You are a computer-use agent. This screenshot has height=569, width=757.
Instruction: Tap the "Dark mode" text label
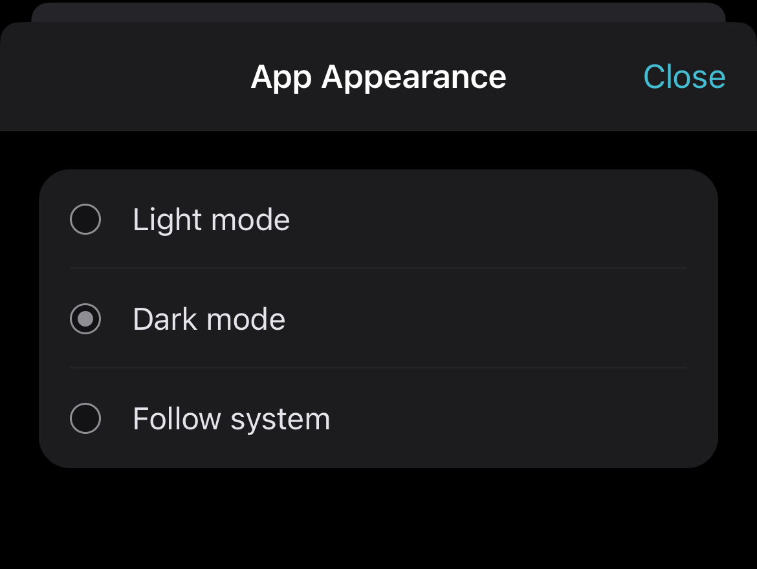click(209, 319)
